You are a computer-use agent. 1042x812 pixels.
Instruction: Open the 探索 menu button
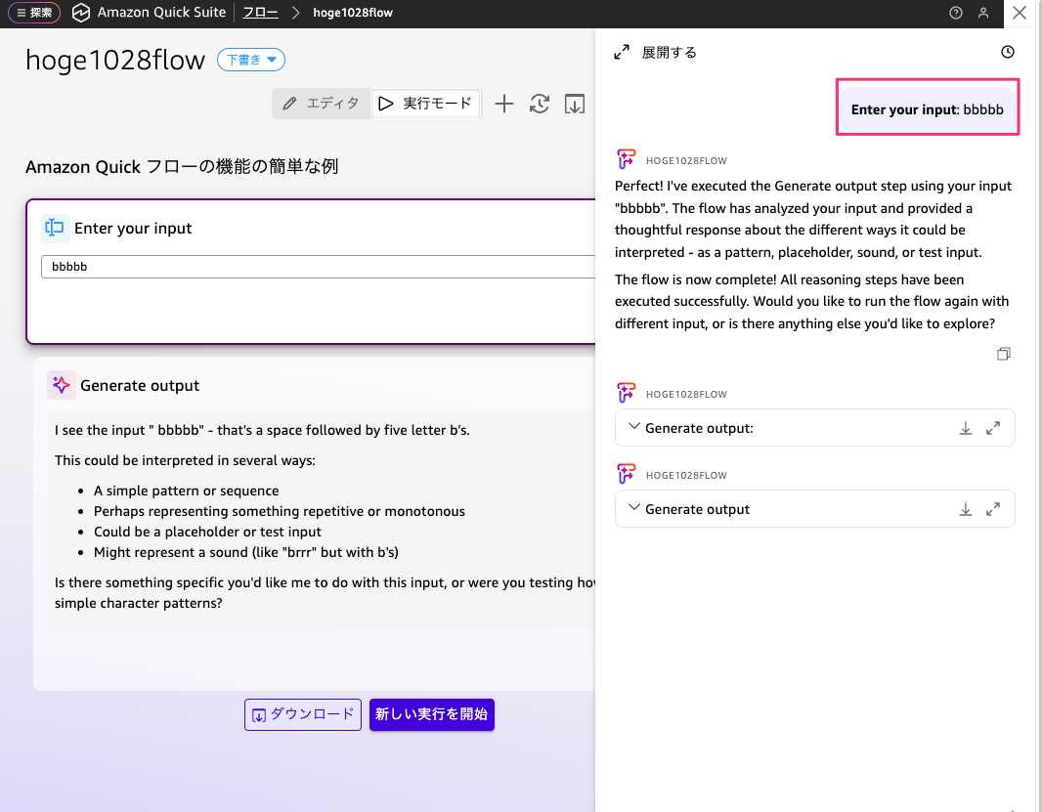(33, 14)
